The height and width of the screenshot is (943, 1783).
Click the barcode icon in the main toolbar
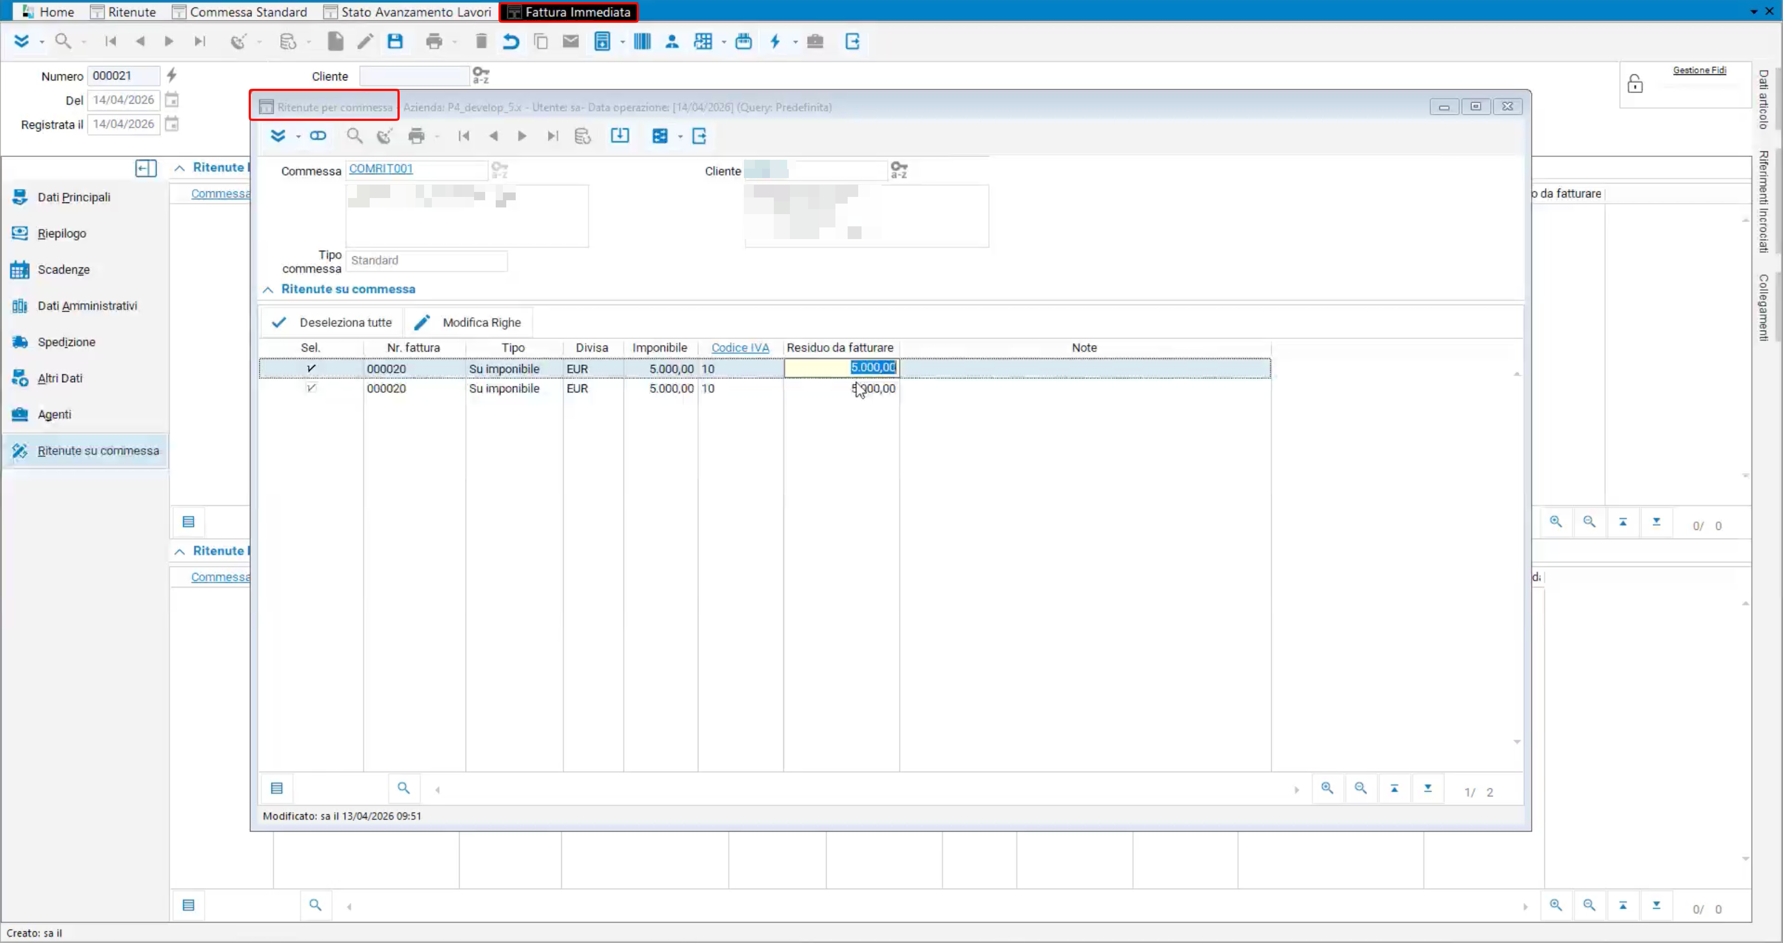(642, 42)
